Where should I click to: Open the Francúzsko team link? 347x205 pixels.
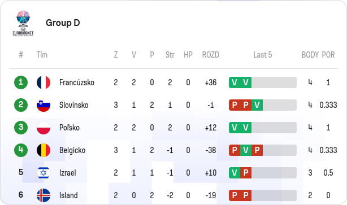[77, 82]
